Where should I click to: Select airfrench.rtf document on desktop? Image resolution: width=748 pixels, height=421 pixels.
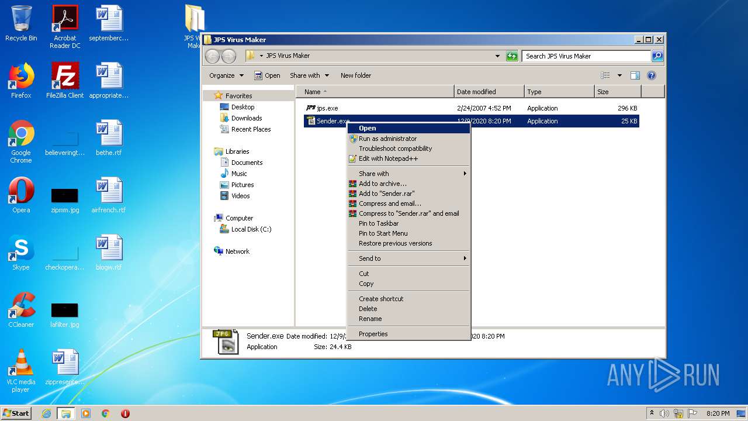pos(109,195)
